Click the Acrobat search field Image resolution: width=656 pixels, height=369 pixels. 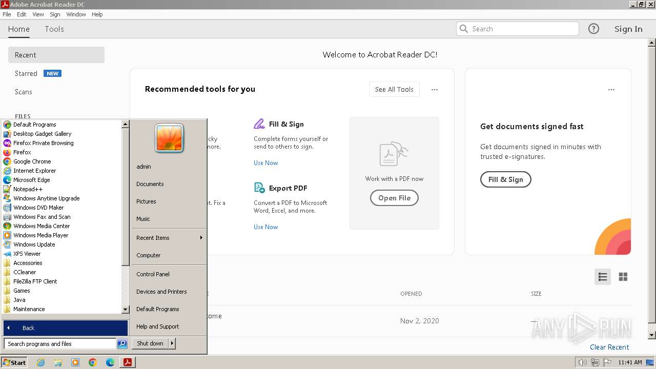click(518, 29)
